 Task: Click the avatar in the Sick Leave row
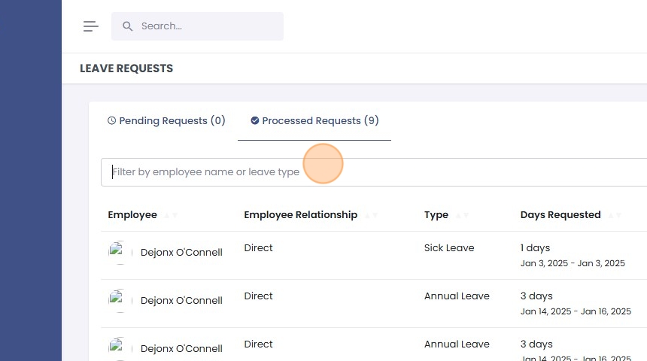(x=120, y=253)
